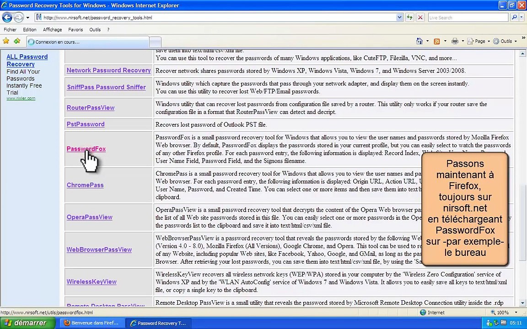
Task: Click the Refresh page button
Action: click(409, 17)
